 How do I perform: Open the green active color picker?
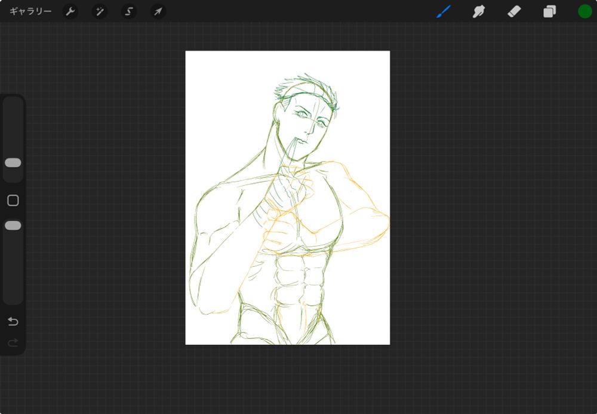point(585,11)
